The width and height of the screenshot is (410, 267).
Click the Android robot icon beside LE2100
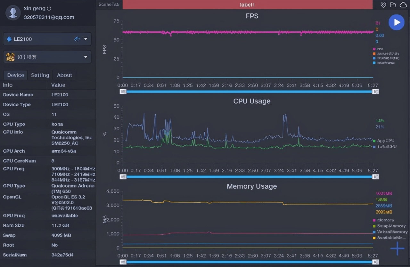(x=9, y=39)
